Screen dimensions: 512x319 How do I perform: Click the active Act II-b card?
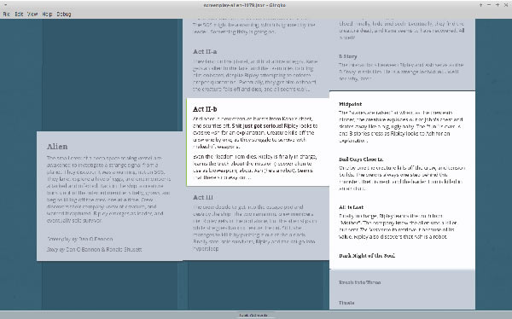[258, 142]
